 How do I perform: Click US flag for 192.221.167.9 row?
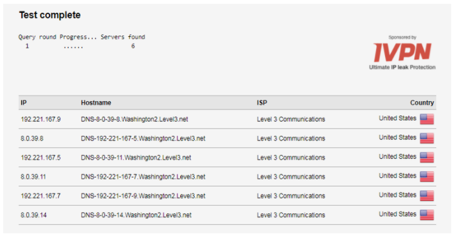click(x=427, y=119)
